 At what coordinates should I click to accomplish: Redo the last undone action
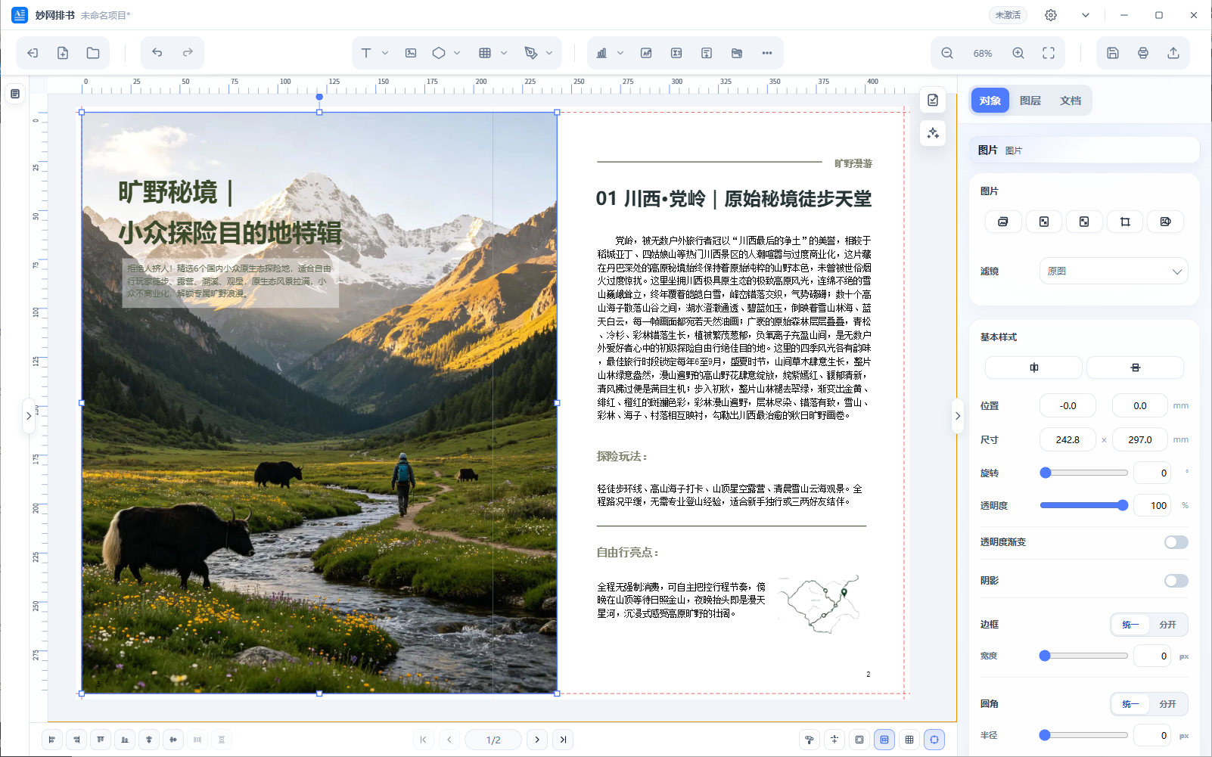tap(188, 53)
